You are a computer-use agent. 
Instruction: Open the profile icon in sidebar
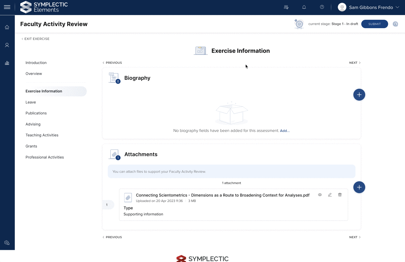(7, 45)
